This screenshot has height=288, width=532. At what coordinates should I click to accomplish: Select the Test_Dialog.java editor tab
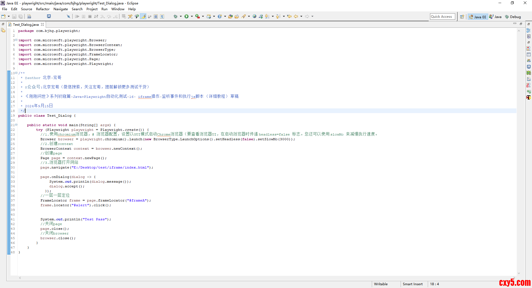[x=26, y=25]
